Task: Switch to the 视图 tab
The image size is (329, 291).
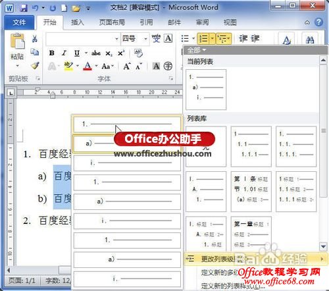Action: (x=230, y=22)
